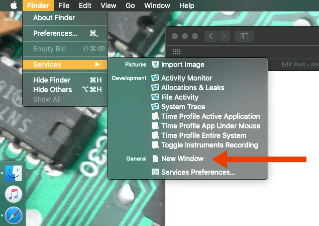Open the Apple menu logo
This screenshot has height=226, width=319.
tap(13, 6)
